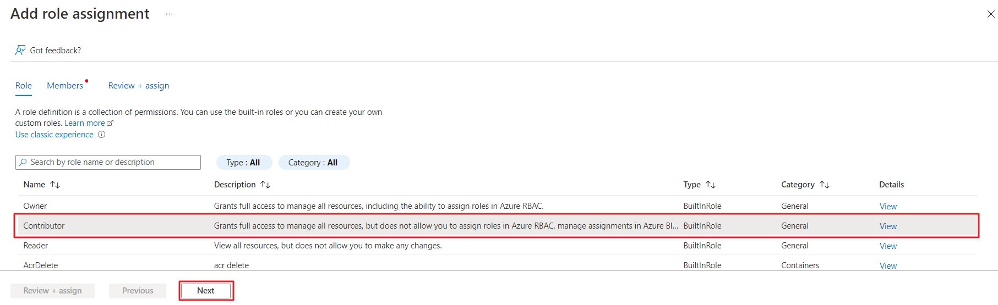View details for the Contributor role
The image size is (998, 305).
pos(888,226)
